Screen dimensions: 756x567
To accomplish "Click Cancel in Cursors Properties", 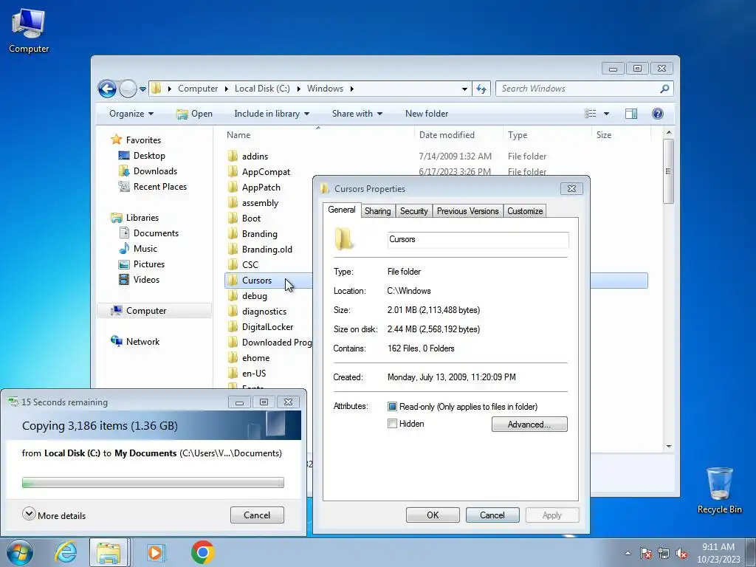I will [492, 515].
